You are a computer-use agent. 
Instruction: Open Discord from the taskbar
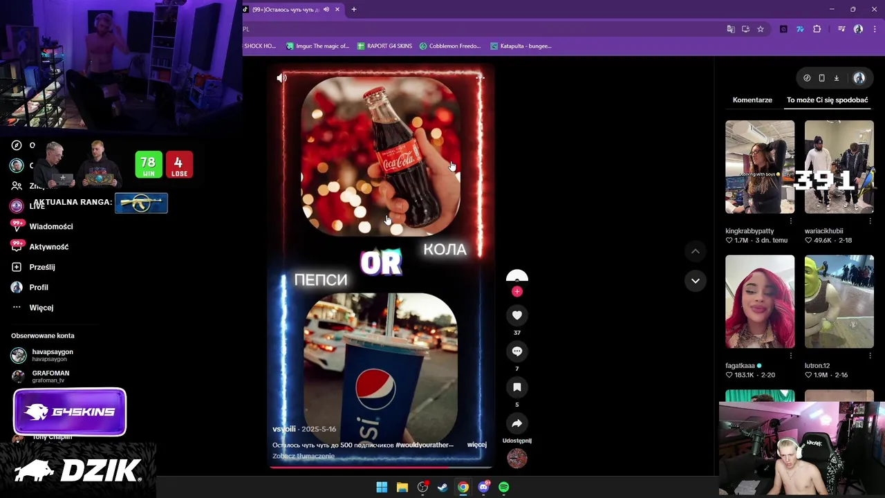tap(483, 488)
